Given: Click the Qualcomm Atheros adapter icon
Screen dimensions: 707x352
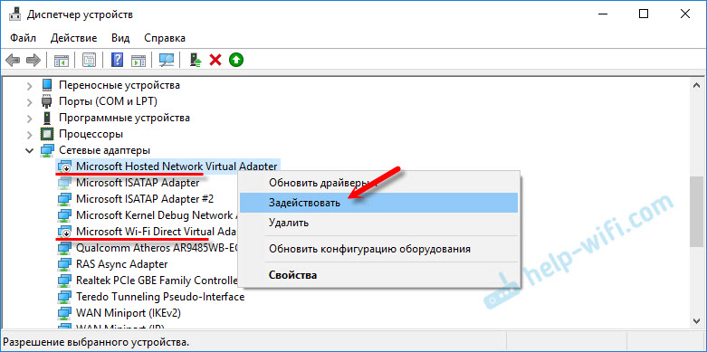Looking at the screenshot, I should pos(64,248).
